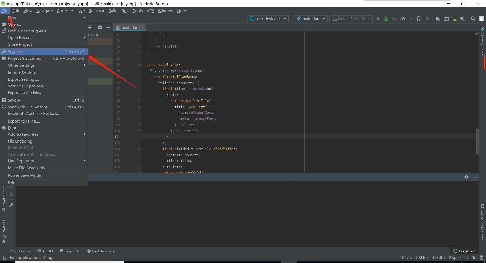Click the Profile speedometer icon
The width and height of the screenshot is (486, 263).
point(403,19)
